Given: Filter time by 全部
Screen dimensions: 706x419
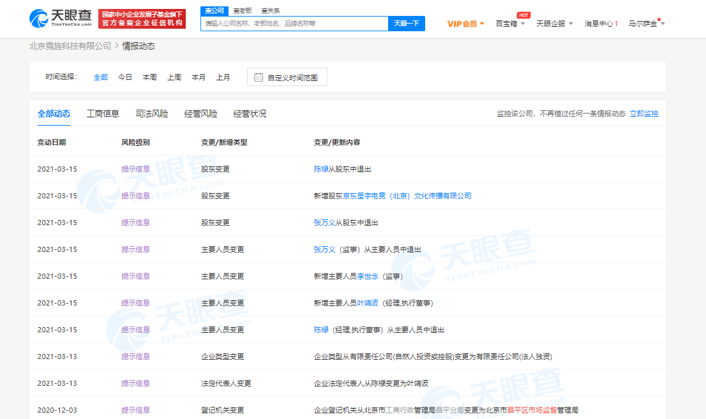Looking at the screenshot, I should click(x=100, y=77).
